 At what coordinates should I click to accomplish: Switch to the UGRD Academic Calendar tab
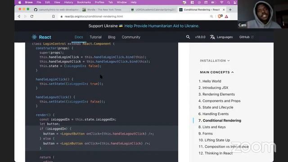pos(153,10)
